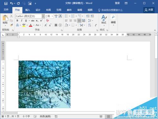Toggle Superscript formatting

[x=41, y=21]
